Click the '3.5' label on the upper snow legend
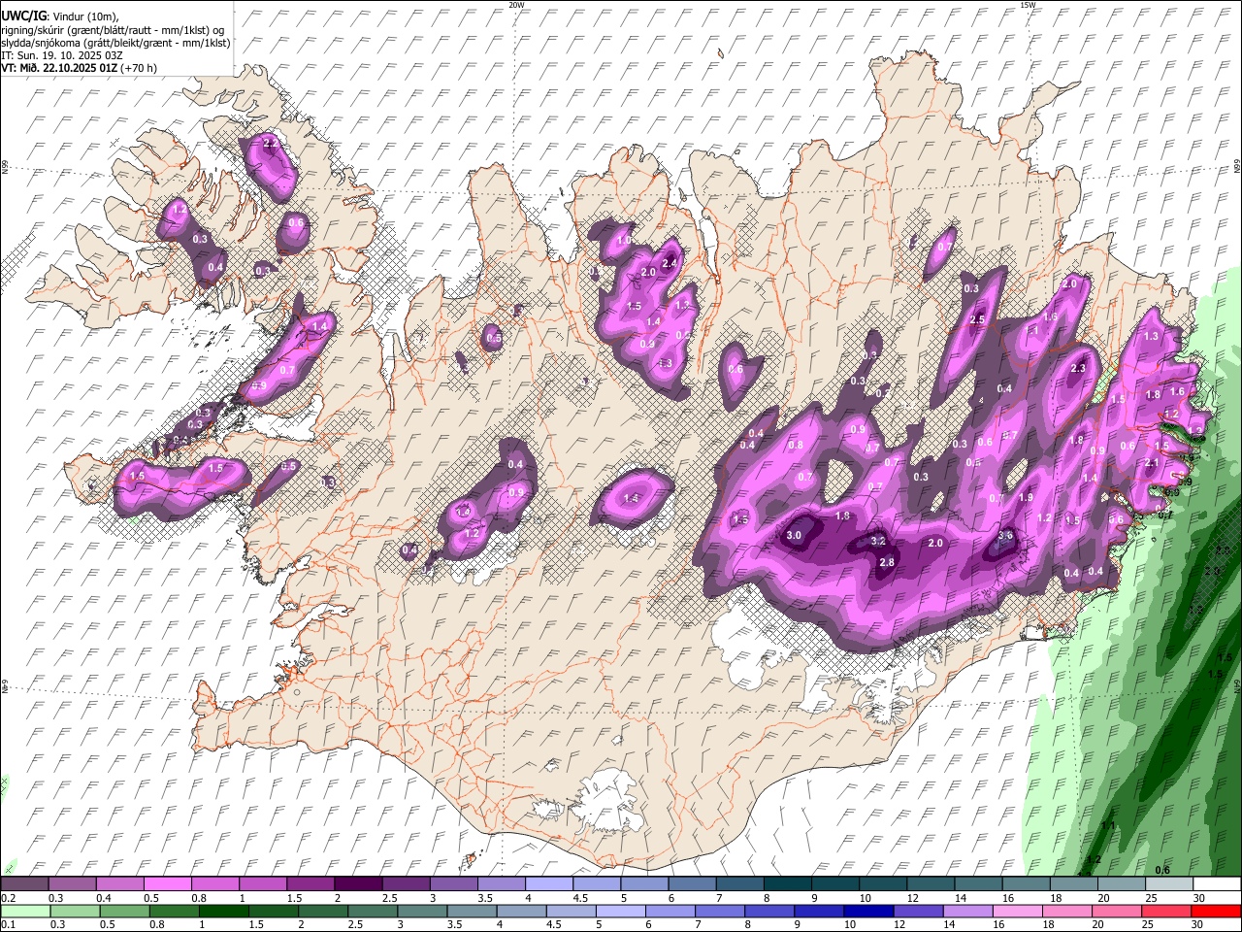This screenshot has width=1242, height=932. [x=485, y=898]
